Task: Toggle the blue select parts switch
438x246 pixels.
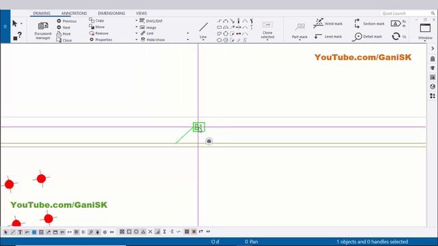Action: point(34,232)
